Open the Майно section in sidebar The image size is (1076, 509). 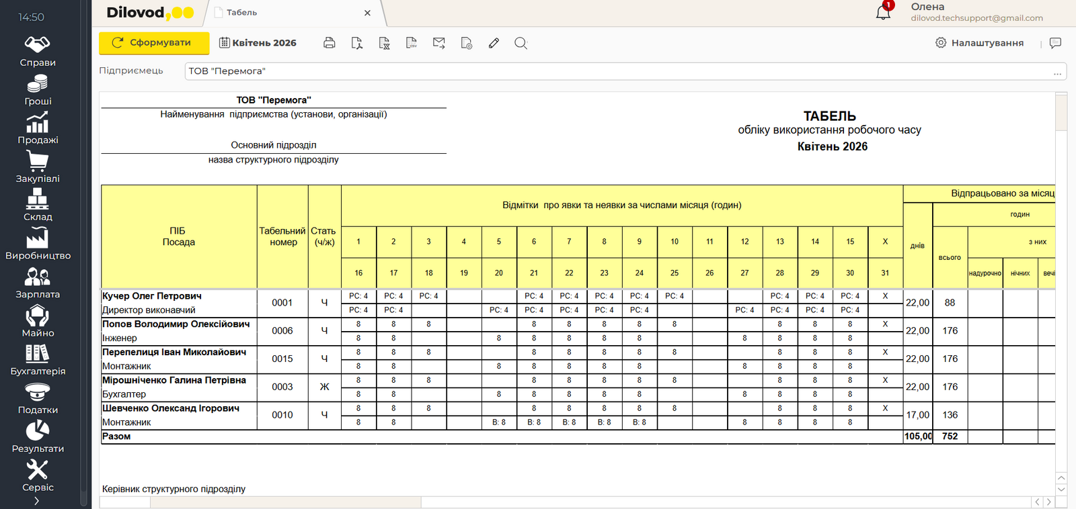pos(38,322)
